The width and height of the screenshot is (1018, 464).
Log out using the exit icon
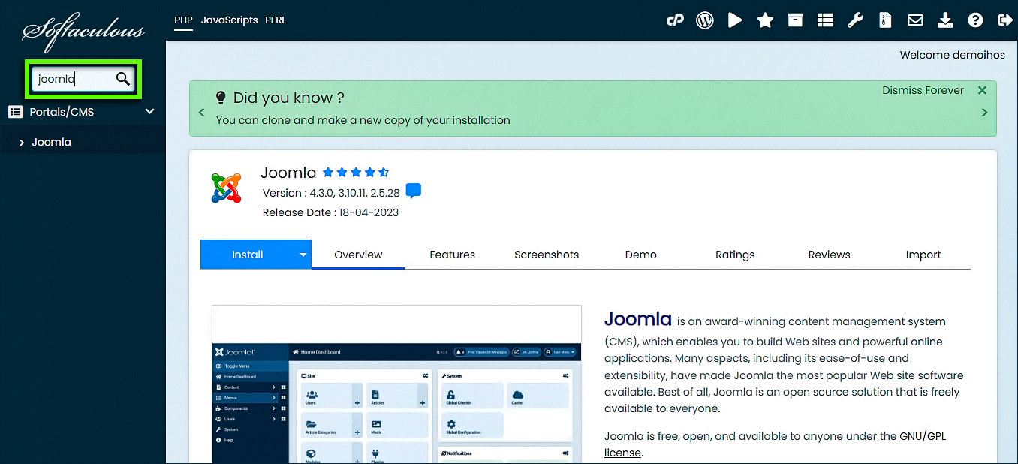coord(1005,20)
